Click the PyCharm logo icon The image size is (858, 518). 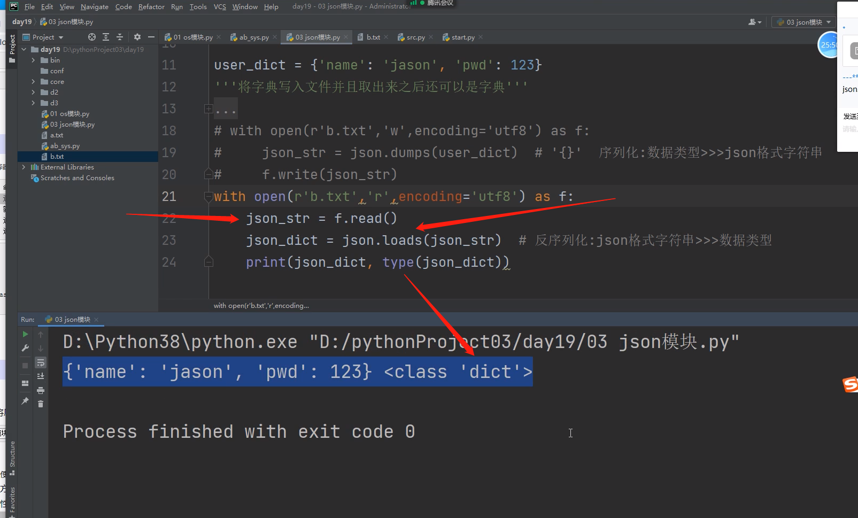pos(13,6)
